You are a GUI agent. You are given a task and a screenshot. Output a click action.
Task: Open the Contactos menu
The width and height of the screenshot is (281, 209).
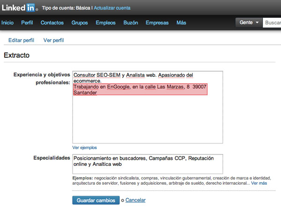[52, 22]
